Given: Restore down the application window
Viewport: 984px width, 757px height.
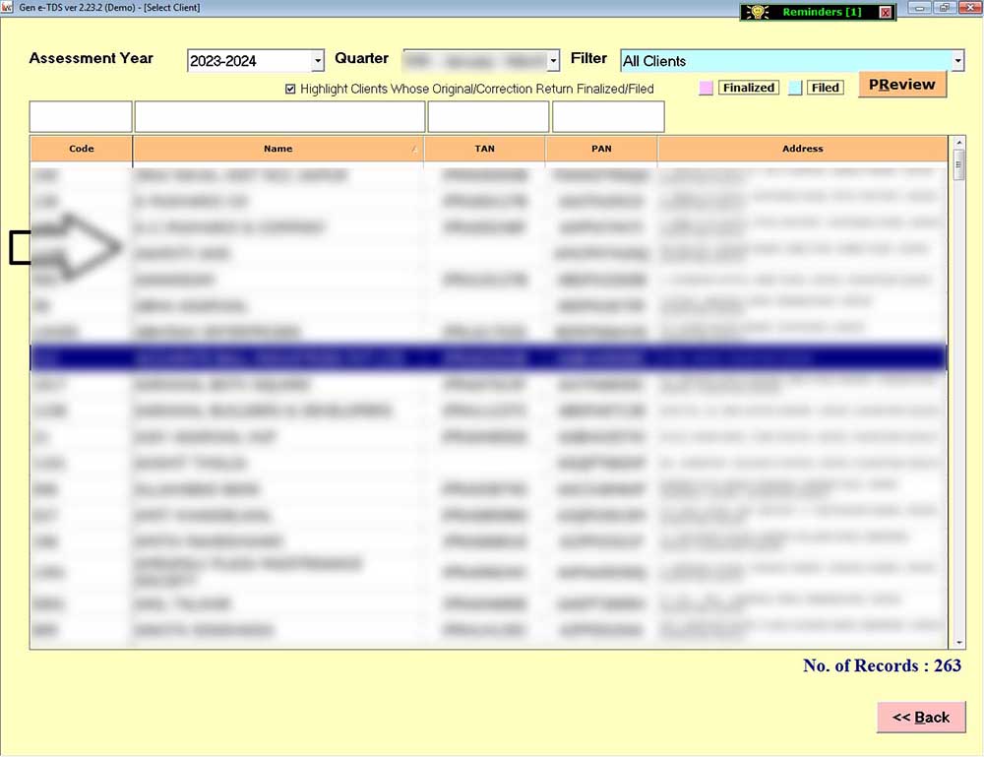Looking at the screenshot, I should coord(944,8).
